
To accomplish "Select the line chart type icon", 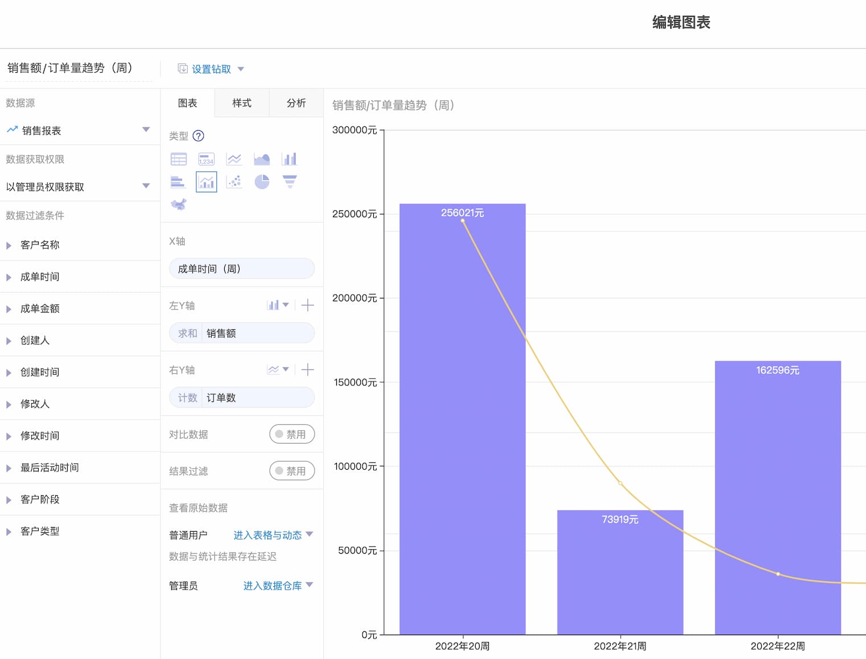I will pos(234,159).
